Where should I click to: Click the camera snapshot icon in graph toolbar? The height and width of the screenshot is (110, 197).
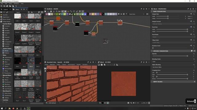(x=51, y=11)
